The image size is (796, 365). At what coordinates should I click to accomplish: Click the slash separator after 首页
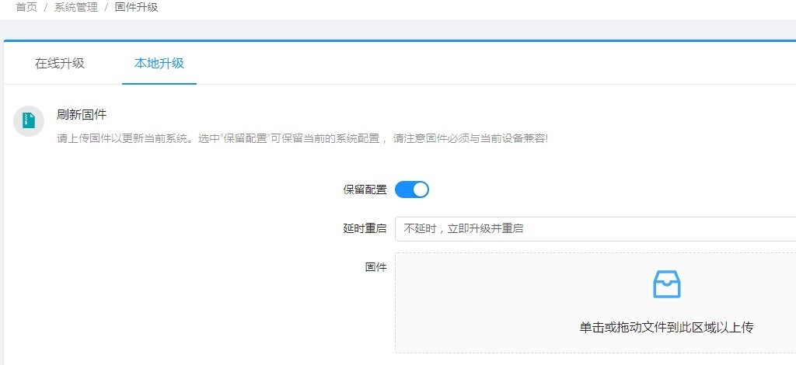pyautogui.click(x=46, y=7)
